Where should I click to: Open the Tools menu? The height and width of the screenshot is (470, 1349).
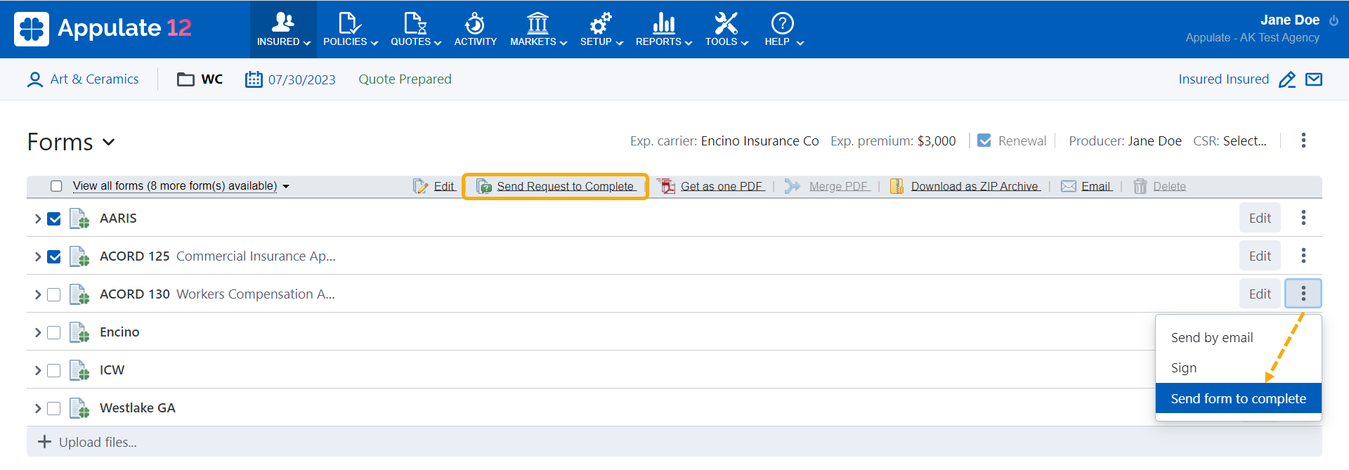[x=726, y=30]
